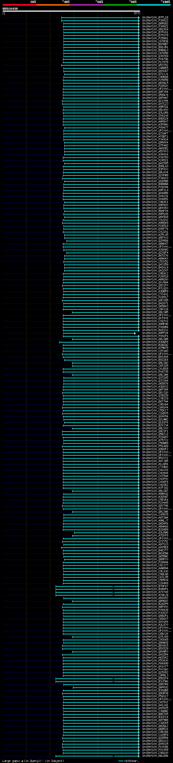This screenshot has height=763, width=173.
Task: Select the UniRef100_Q3LUR8 label
Action: (x=155, y=113)
